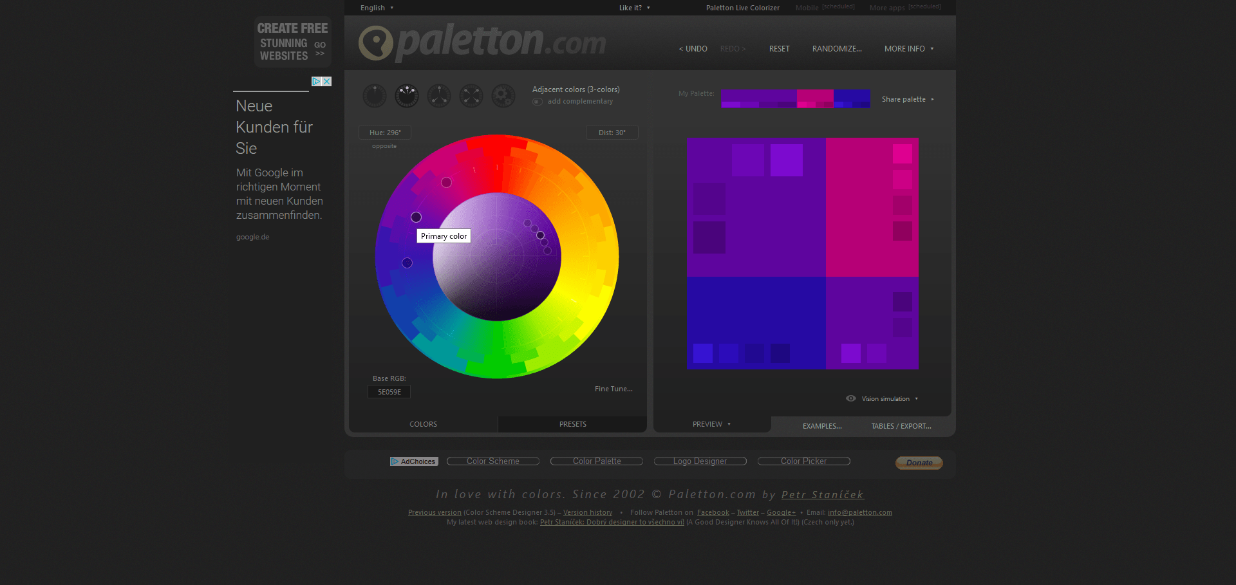The width and height of the screenshot is (1236, 585).
Task: Open the Vision simulation dropdown
Action: 890,399
